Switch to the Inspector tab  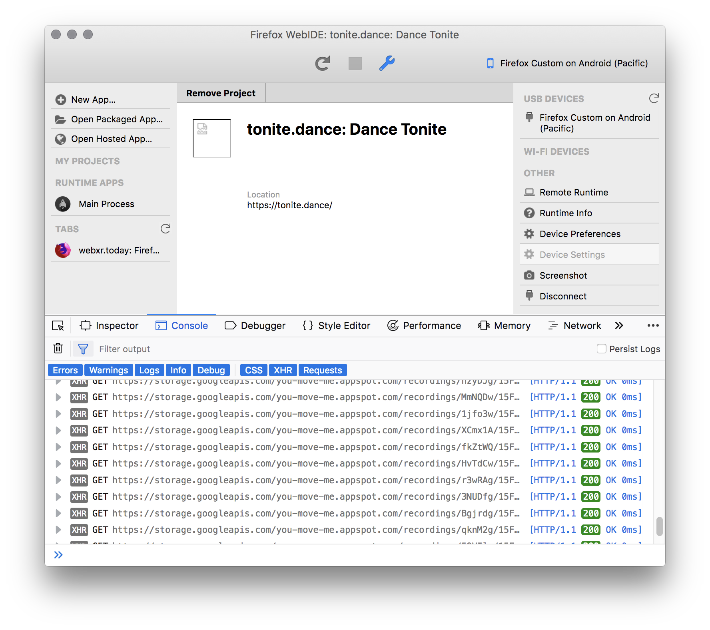tap(109, 326)
